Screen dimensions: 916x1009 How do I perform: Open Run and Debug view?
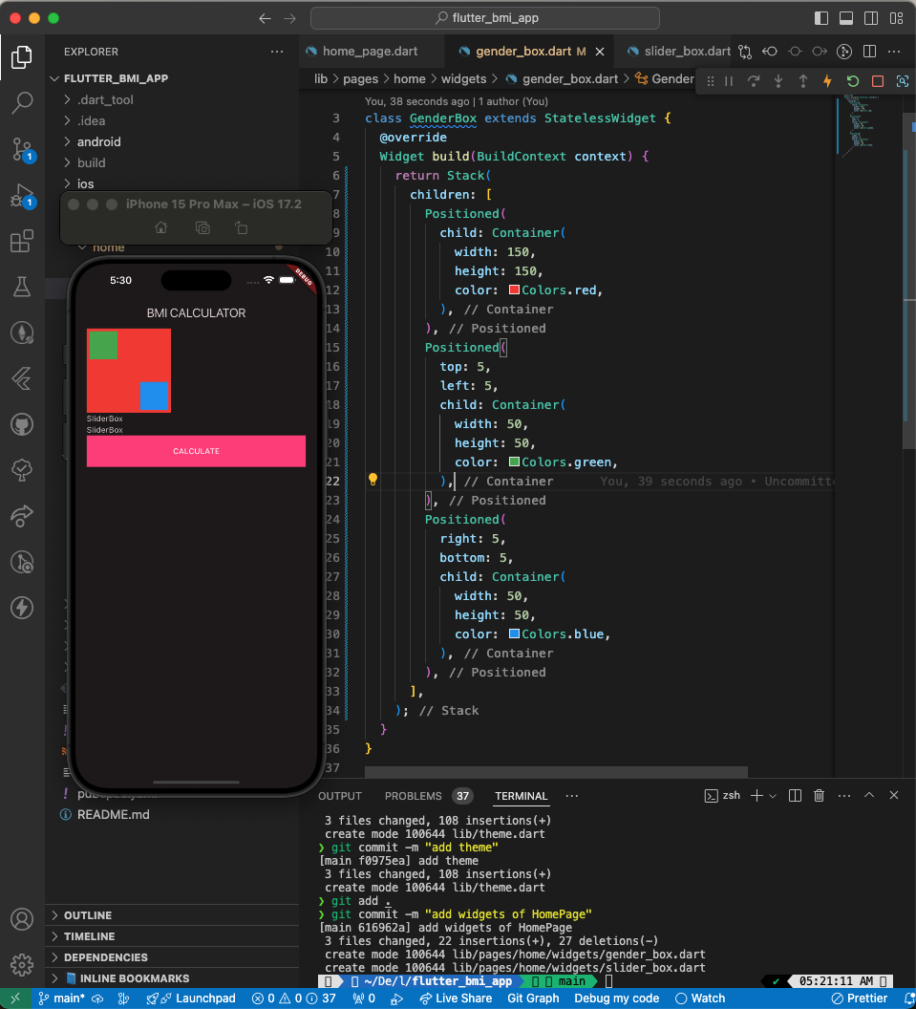(x=22, y=196)
